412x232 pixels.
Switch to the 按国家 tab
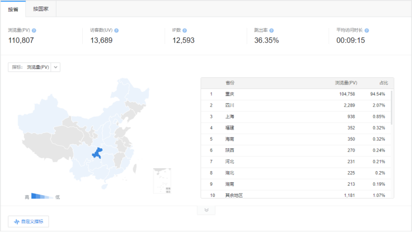tap(41, 9)
